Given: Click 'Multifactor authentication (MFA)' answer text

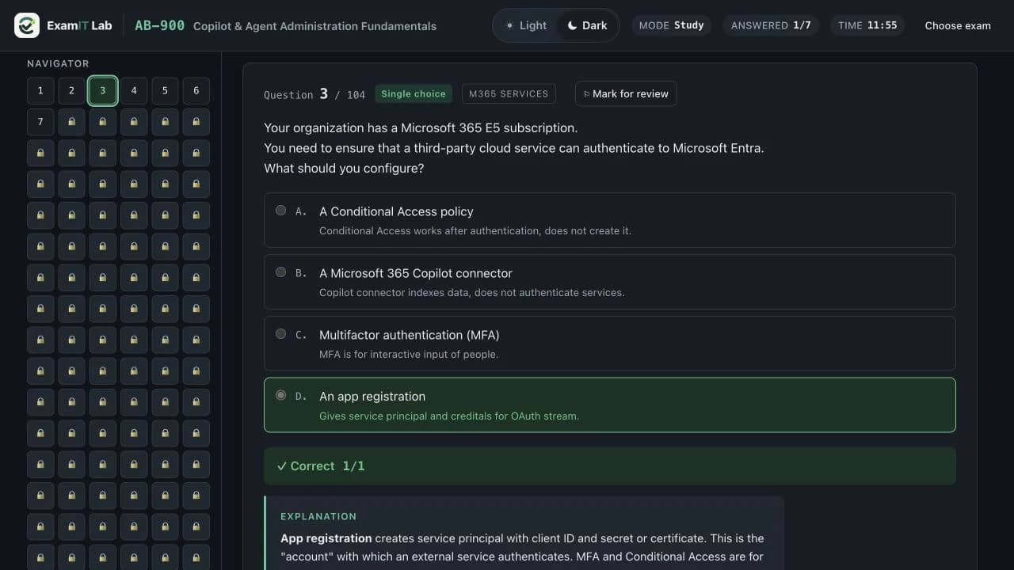Looking at the screenshot, I should click(410, 335).
